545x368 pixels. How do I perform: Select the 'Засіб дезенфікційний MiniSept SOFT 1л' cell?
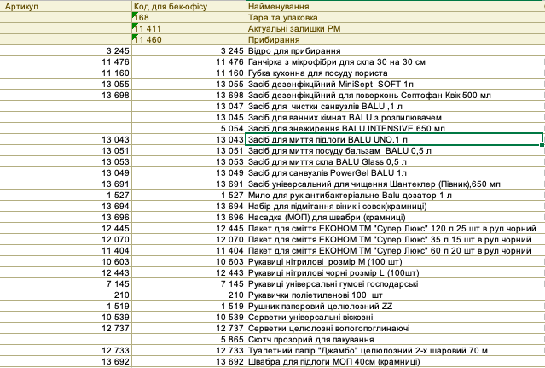click(395, 85)
